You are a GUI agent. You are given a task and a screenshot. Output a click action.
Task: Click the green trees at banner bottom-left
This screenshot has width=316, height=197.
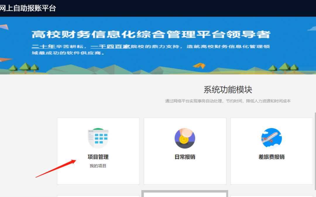point(24,68)
